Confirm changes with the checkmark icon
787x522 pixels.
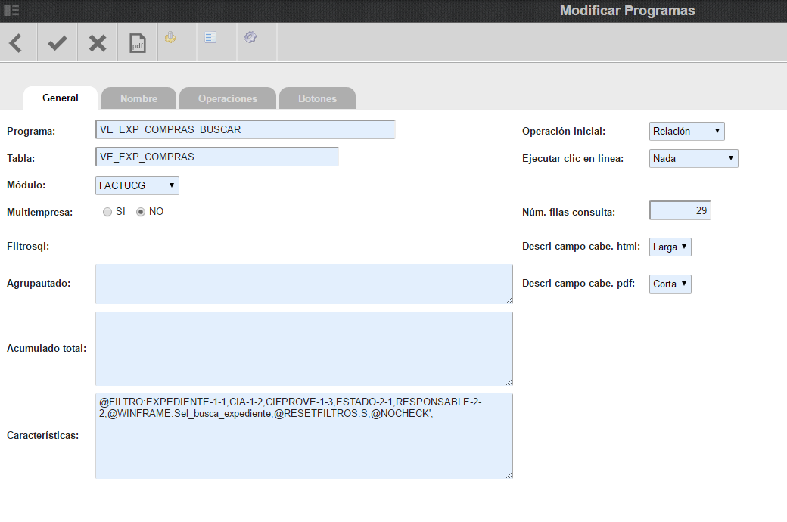coord(58,43)
